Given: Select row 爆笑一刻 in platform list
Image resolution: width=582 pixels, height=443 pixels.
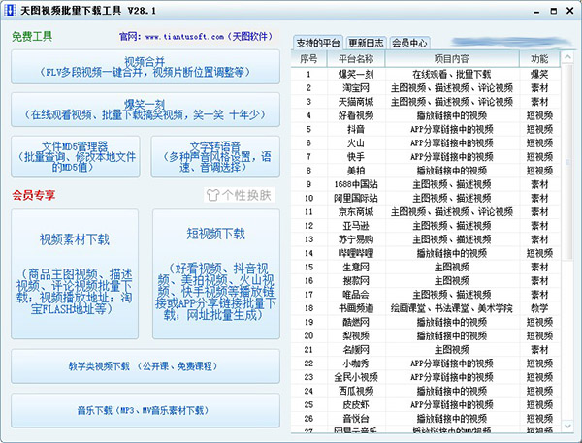Looking at the screenshot, I should tap(426, 75).
